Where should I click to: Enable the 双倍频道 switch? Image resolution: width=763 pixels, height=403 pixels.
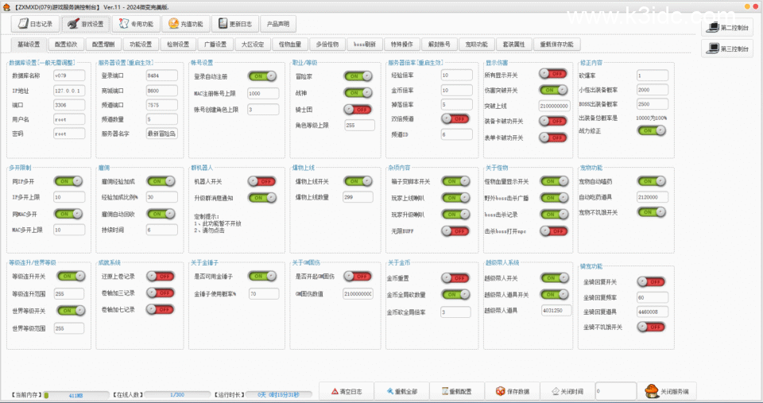click(x=456, y=118)
